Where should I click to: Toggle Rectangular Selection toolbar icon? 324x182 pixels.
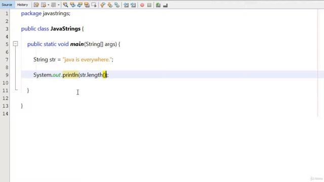pyautogui.click(x=94, y=5)
